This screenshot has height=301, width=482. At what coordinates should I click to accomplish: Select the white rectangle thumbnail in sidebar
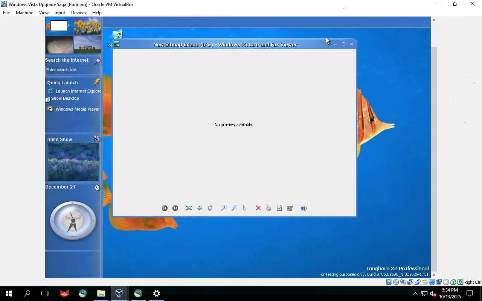point(59,26)
